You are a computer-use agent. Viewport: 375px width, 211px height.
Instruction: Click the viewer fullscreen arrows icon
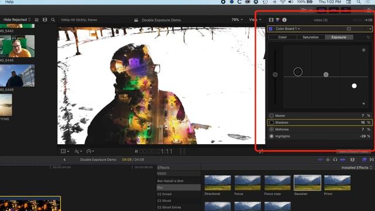tap(261, 151)
